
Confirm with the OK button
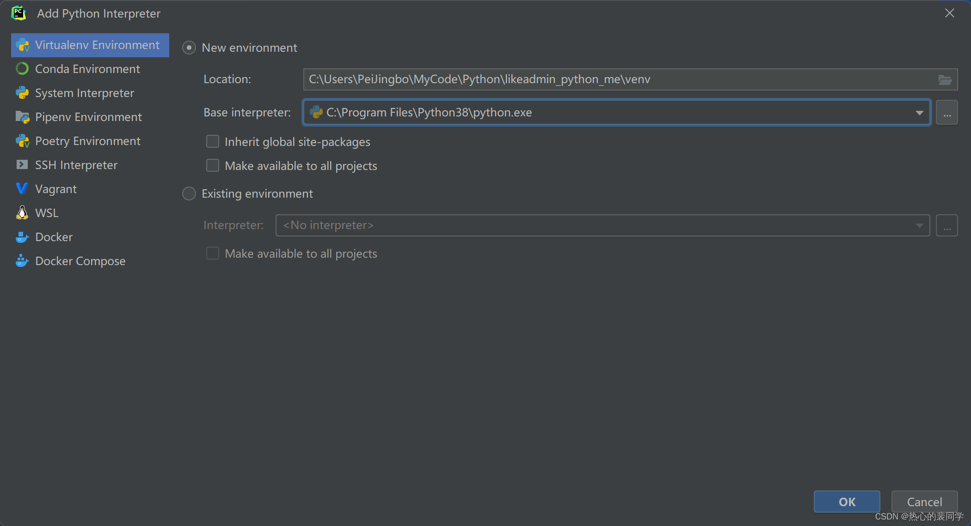coord(847,502)
